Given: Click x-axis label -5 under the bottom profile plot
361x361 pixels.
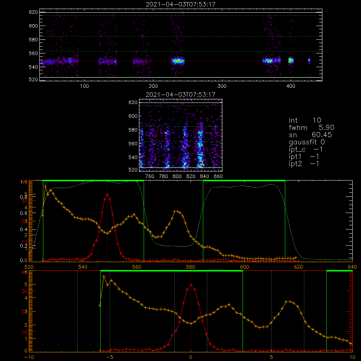Looking at the screenshot, I should click(110, 357).
